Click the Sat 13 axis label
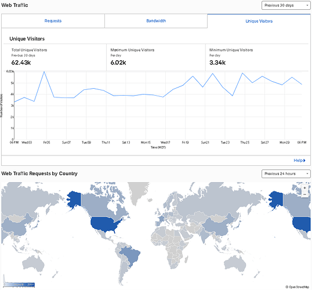The image size is (312, 290). coord(126,143)
